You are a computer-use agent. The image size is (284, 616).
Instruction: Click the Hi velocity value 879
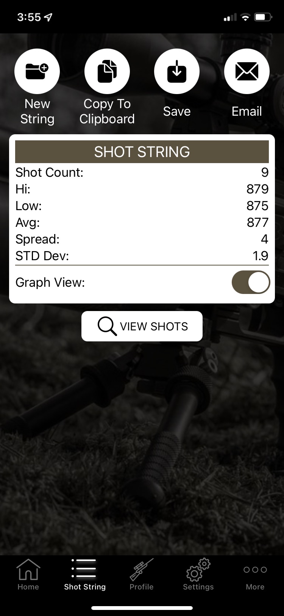click(257, 189)
